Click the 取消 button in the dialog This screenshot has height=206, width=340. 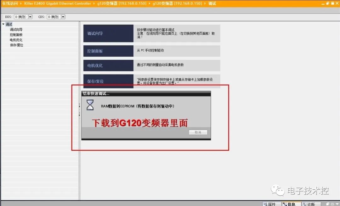(198, 132)
